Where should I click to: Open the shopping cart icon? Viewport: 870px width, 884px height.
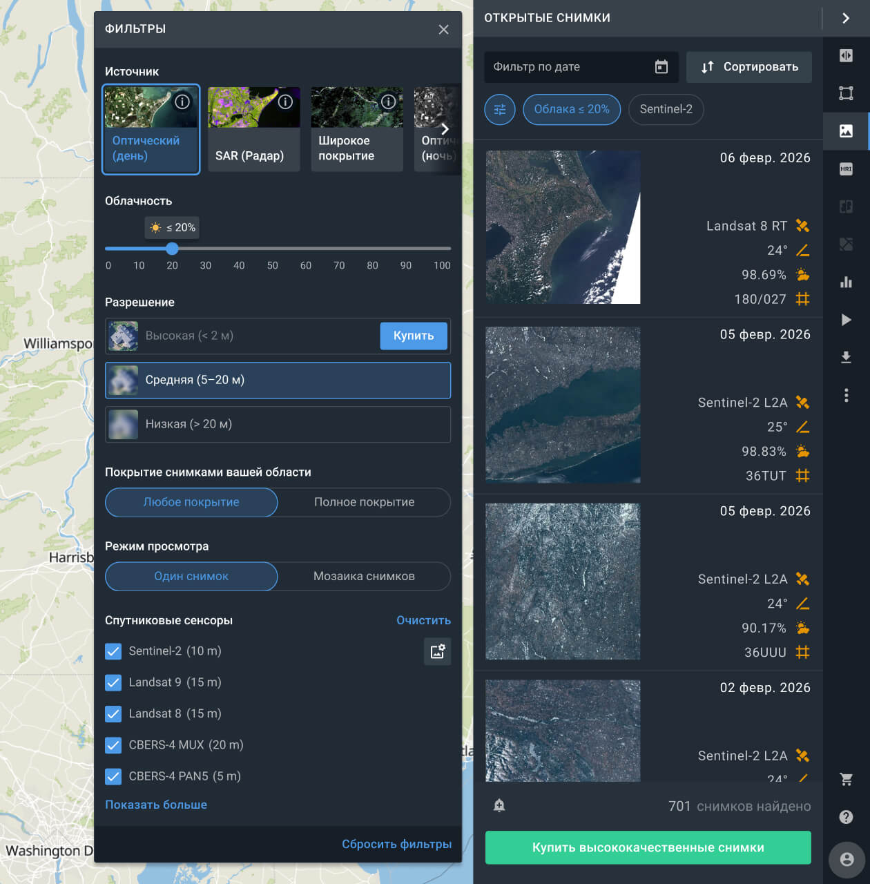[x=846, y=780]
